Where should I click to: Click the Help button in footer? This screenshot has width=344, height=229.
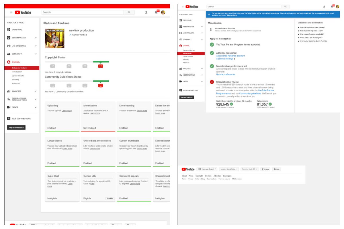click(x=277, y=169)
